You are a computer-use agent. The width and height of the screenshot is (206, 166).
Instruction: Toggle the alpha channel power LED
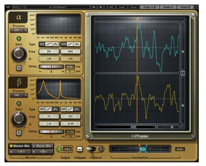click(19, 38)
